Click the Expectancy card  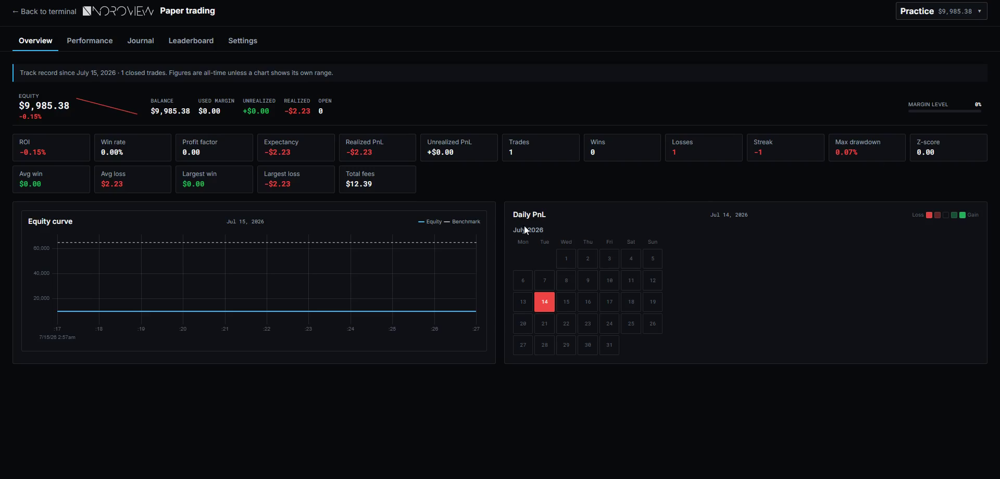click(296, 147)
